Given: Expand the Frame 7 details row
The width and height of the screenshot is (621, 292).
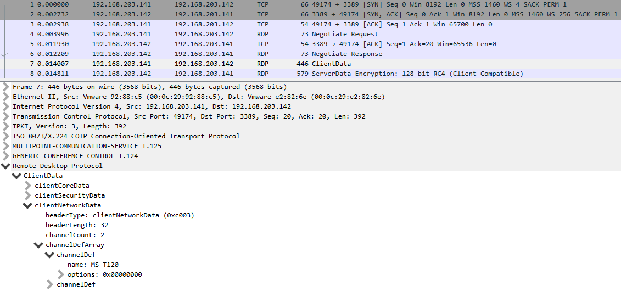Looking at the screenshot, I should coord(5,87).
